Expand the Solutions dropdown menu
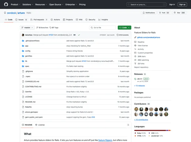 pyautogui.click(x=28, y=4)
